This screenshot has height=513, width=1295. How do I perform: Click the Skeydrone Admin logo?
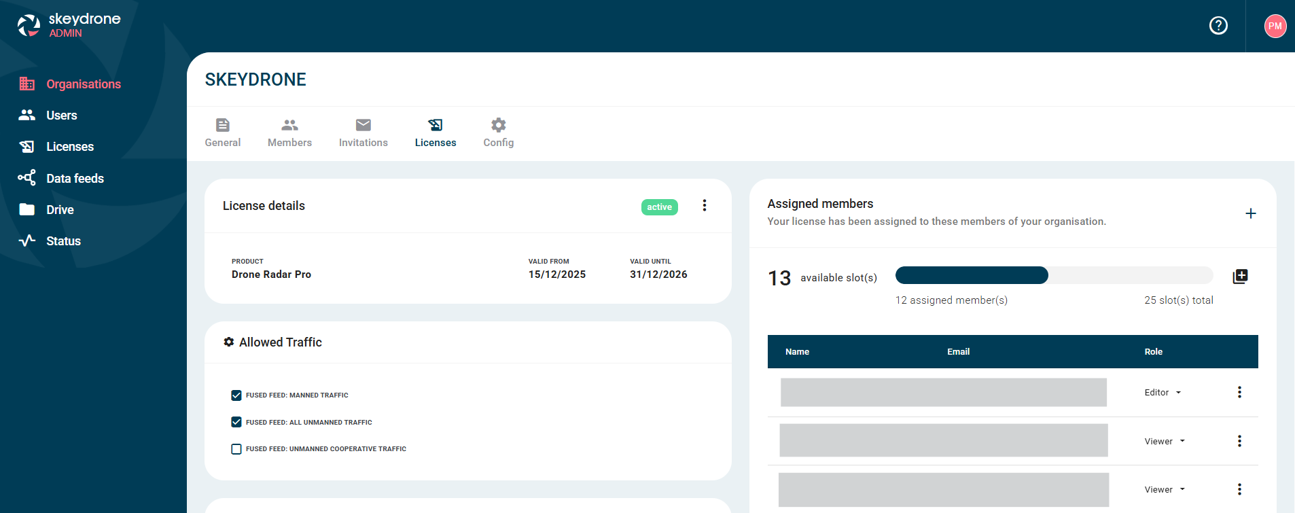point(69,25)
